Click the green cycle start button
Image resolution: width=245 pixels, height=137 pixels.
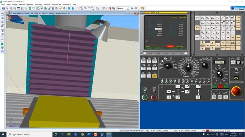(x=145, y=97)
